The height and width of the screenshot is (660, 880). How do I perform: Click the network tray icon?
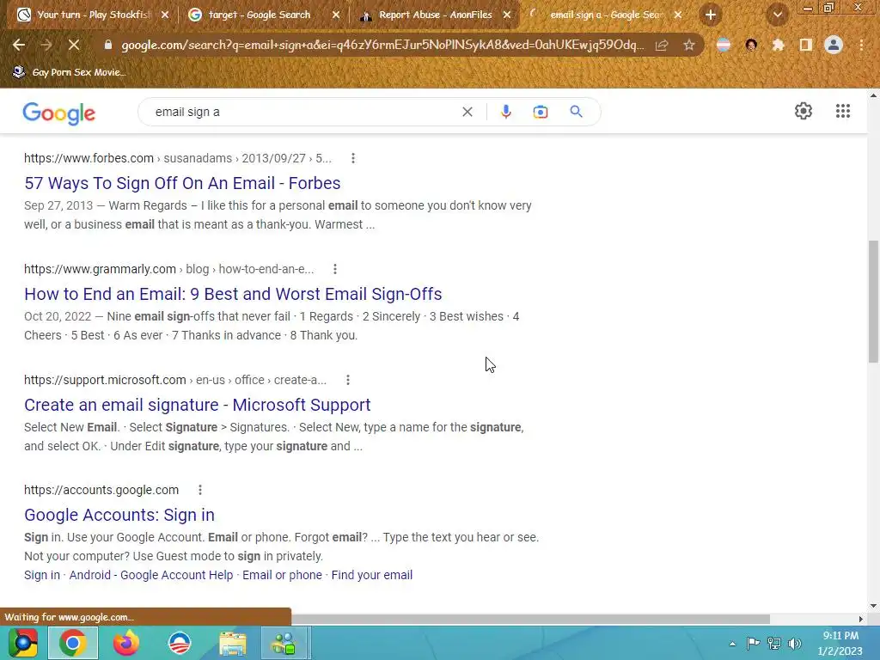[x=774, y=643]
